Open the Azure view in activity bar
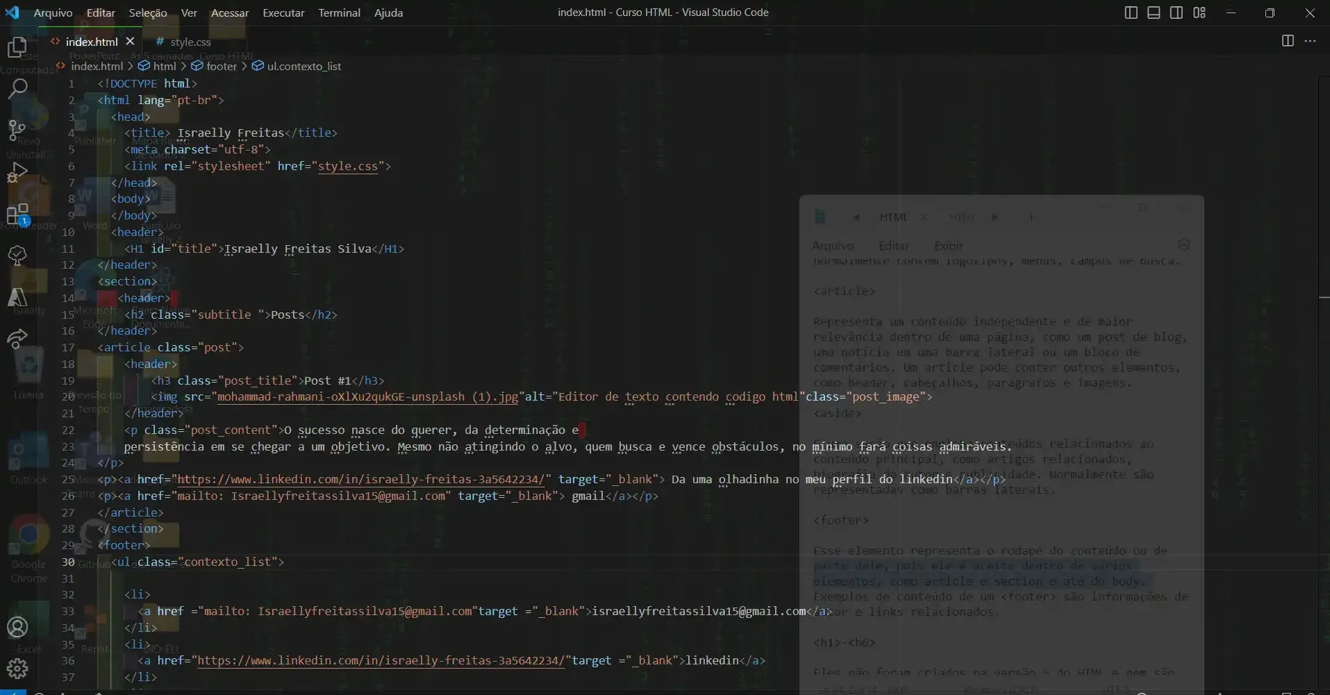The image size is (1330, 695). [x=17, y=297]
